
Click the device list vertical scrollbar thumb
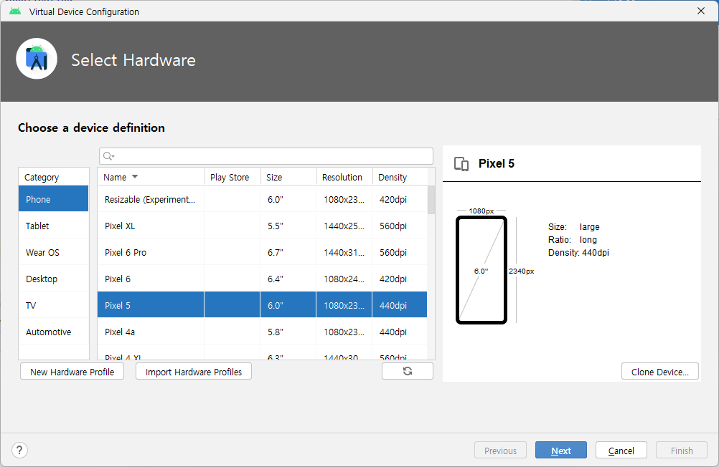431,200
